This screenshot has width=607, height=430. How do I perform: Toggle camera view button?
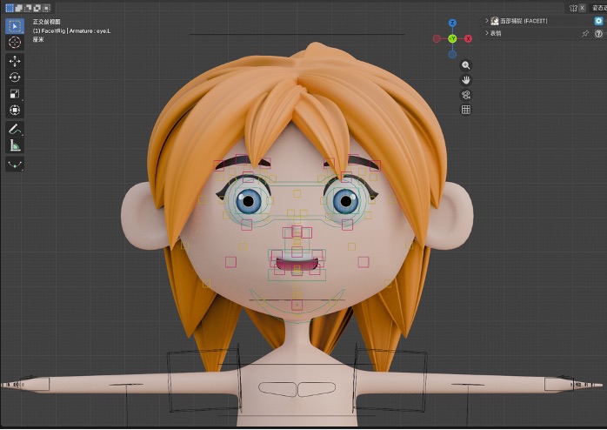coord(466,95)
